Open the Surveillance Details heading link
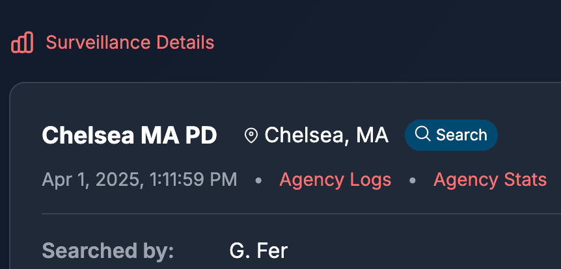The width and height of the screenshot is (561, 269). 130,43
